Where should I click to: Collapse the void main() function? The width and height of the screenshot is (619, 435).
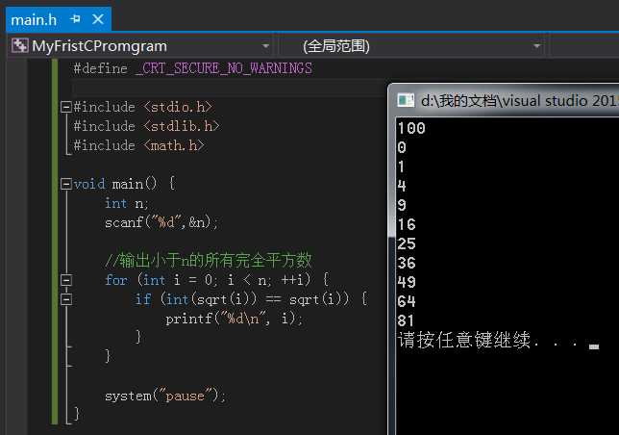tap(66, 184)
